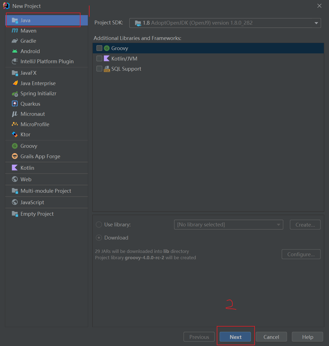Click the Android label in sidebar
The height and width of the screenshot is (346, 329).
[x=30, y=51]
